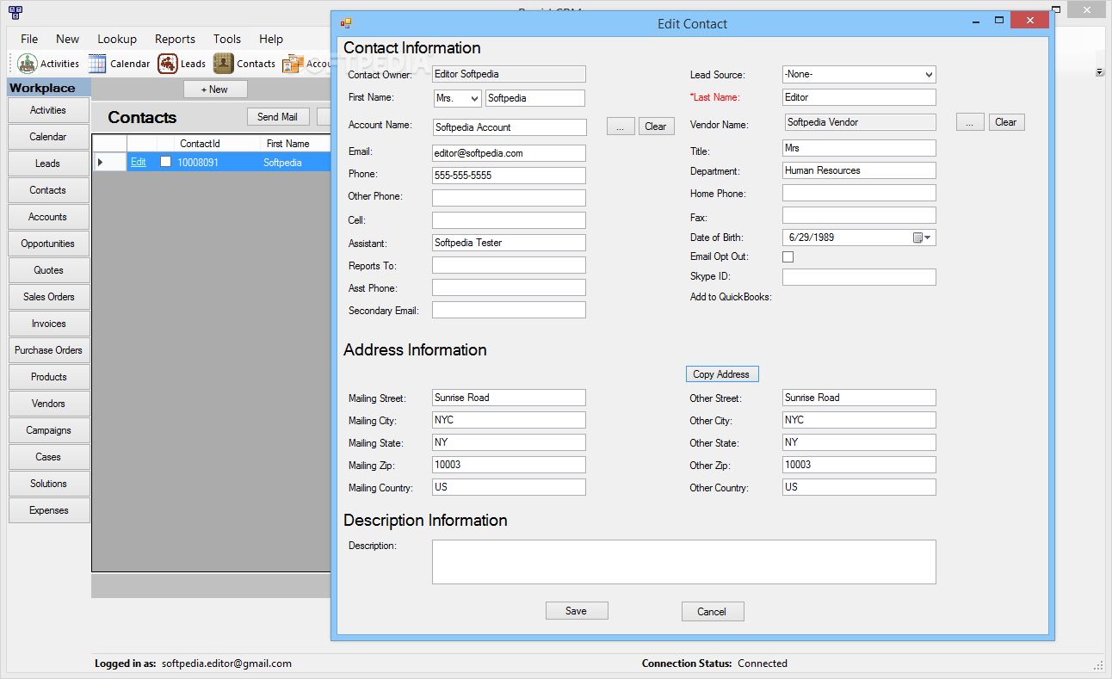Open the Help menu
Viewport: 1112px width, 679px height.
point(271,39)
